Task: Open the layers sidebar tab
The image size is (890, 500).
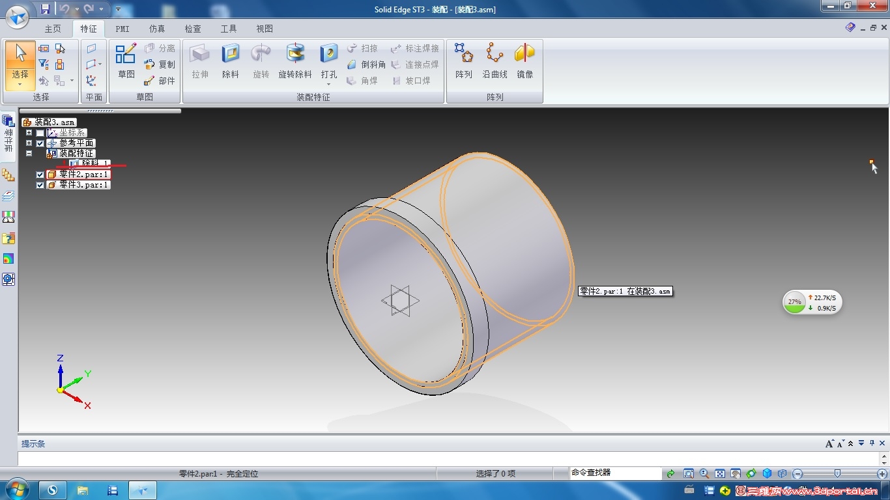Action: (x=8, y=196)
